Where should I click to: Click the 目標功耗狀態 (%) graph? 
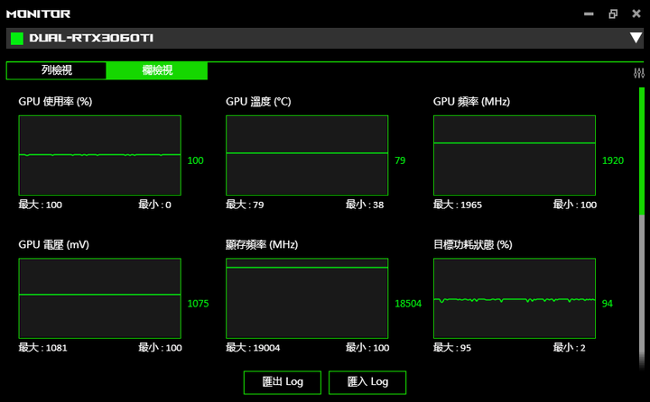515,298
